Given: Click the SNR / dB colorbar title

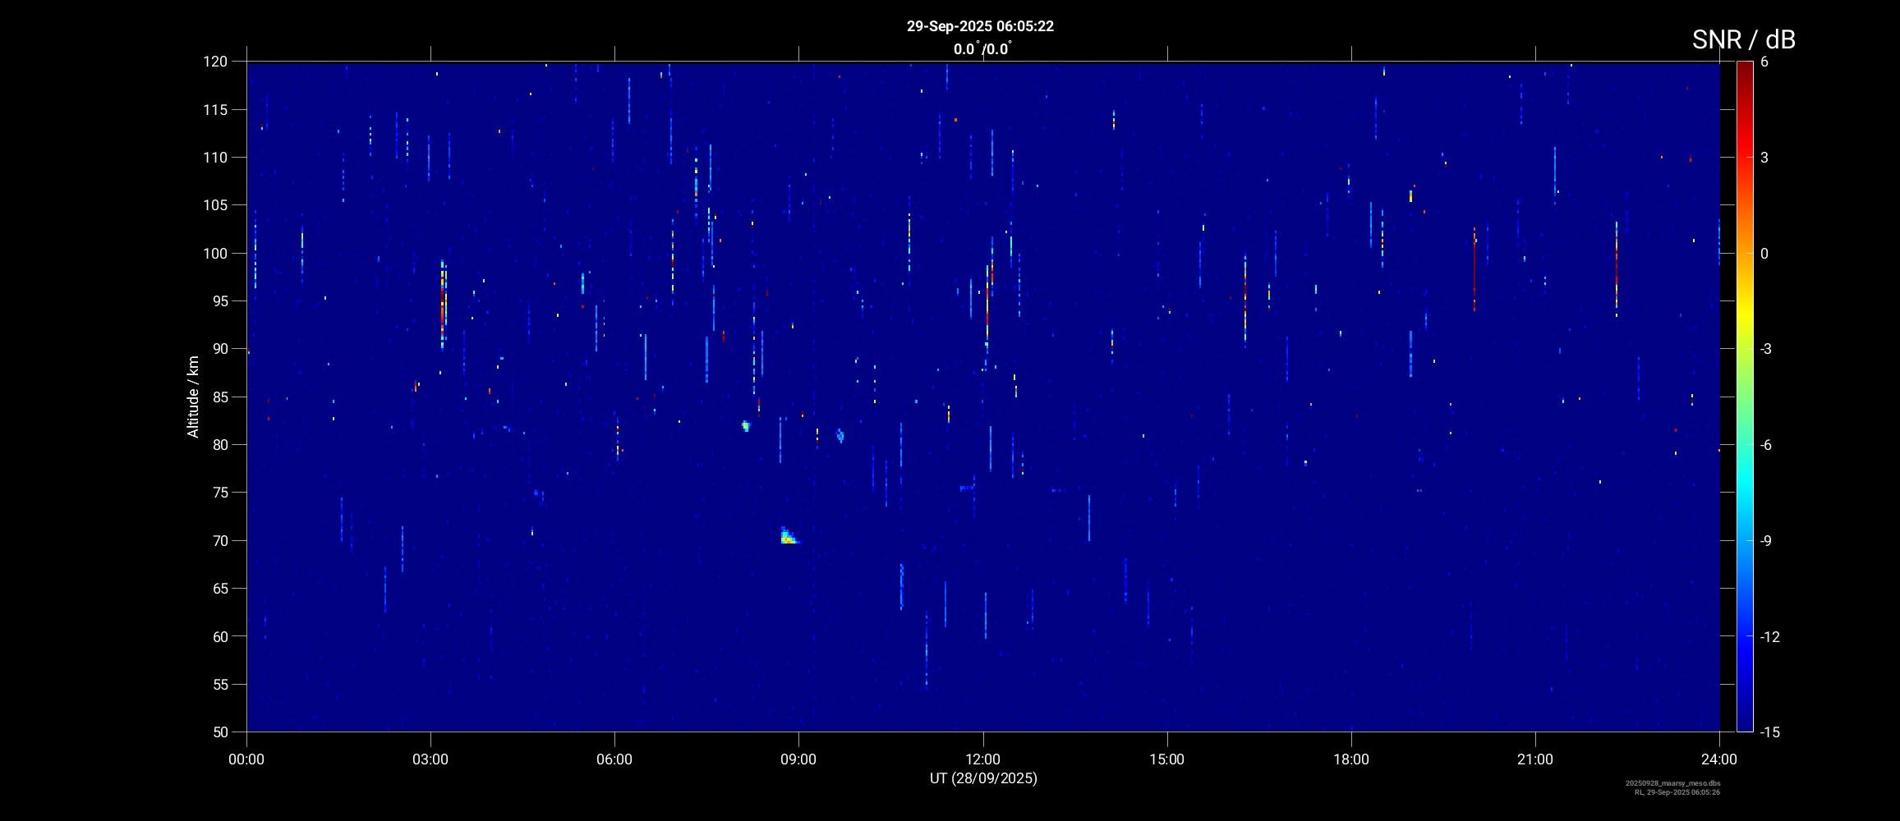Looking at the screenshot, I should [x=1743, y=39].
